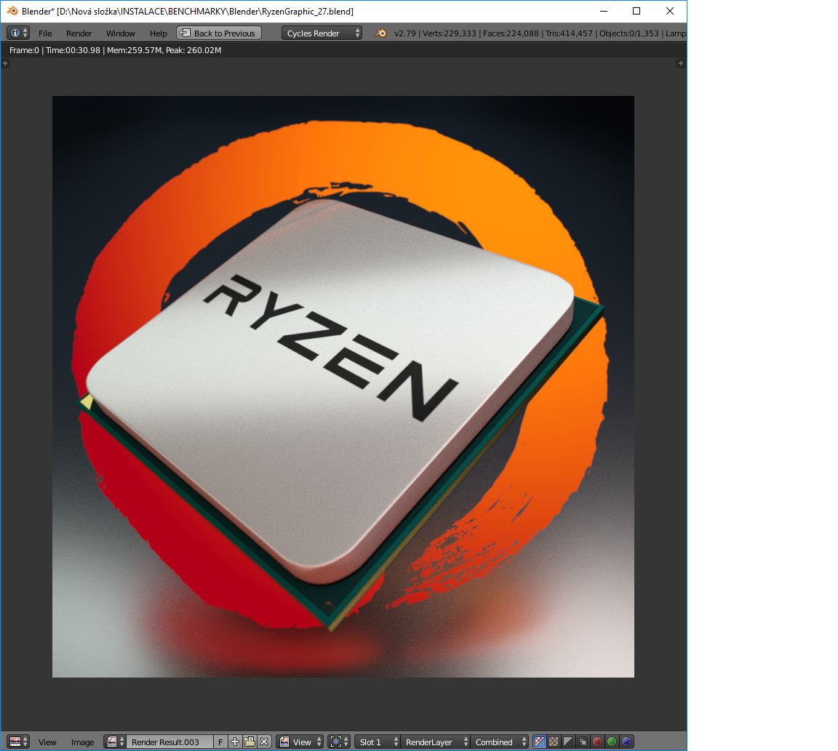Open the pivot point selector icon
Image resolution: width=838 pixels, height=751 pixels.
(x=338, y=742)
